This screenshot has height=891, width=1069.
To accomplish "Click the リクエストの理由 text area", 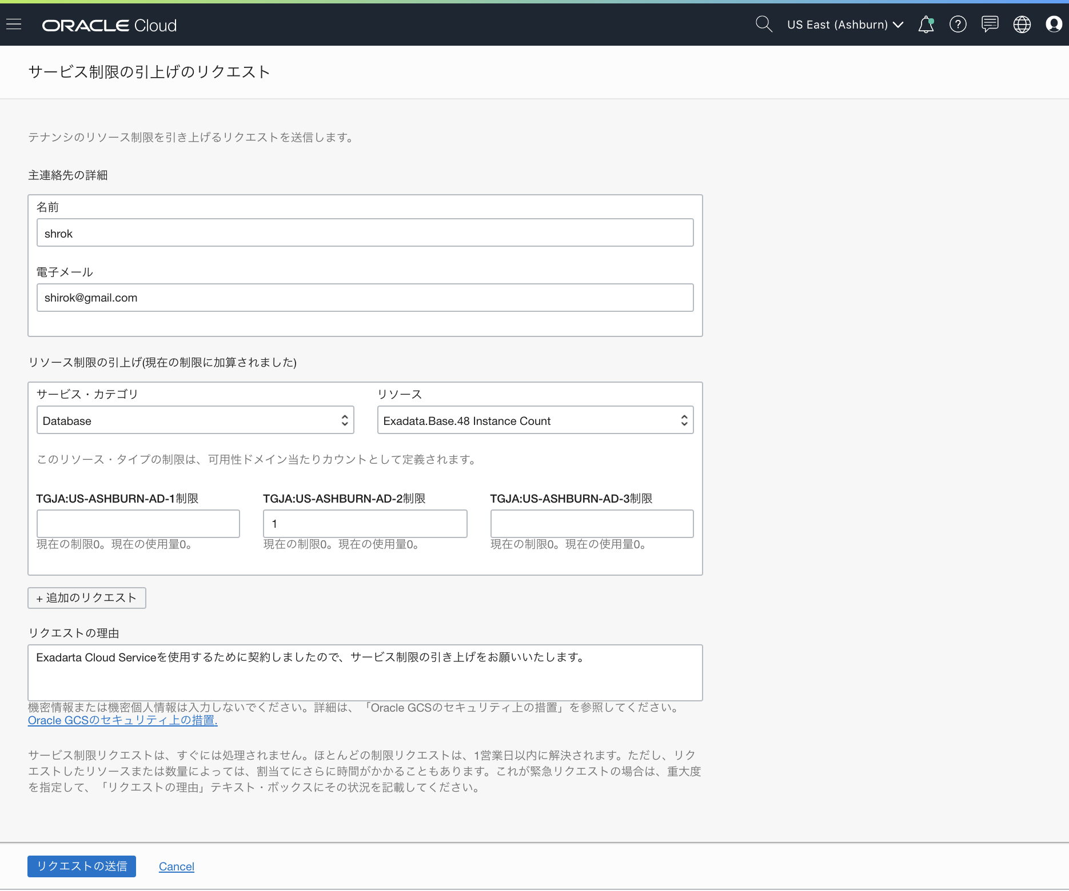I will point(365,673).
